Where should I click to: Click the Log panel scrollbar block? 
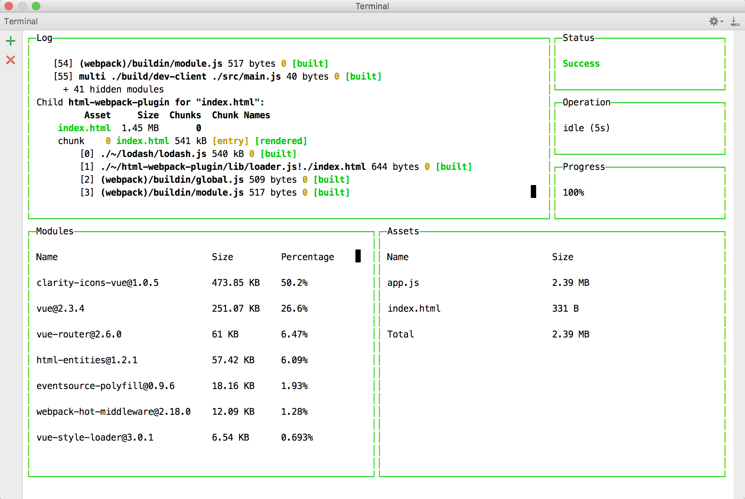[x=533, y=191]
